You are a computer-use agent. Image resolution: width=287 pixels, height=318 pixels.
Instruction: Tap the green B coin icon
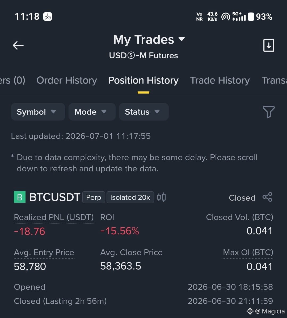tap(20, 197)
